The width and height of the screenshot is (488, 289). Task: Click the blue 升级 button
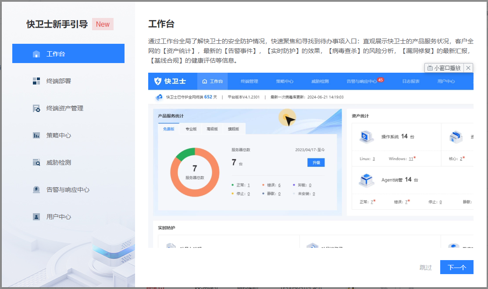tap(316, 162)
